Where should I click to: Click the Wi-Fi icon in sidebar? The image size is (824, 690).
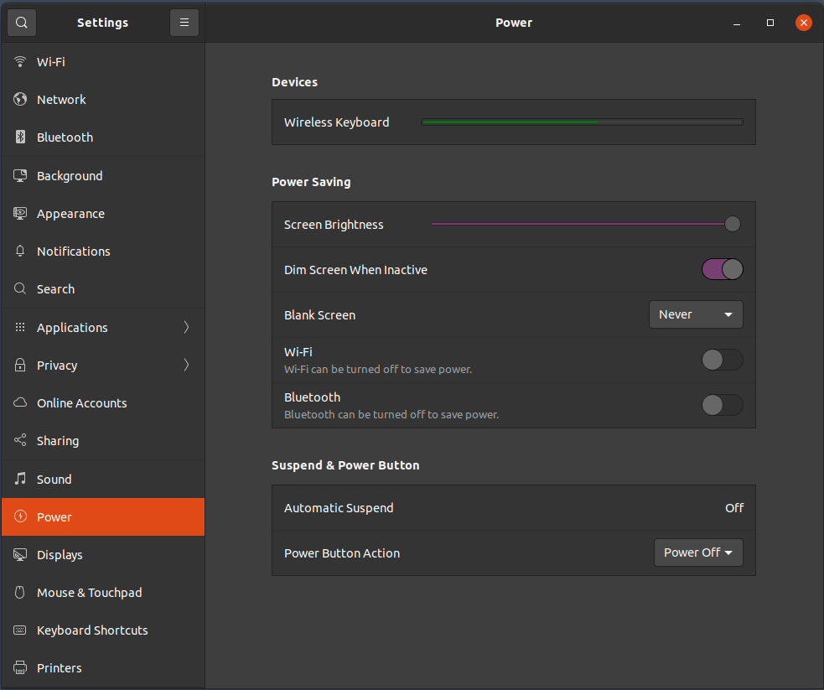point(21,62)
